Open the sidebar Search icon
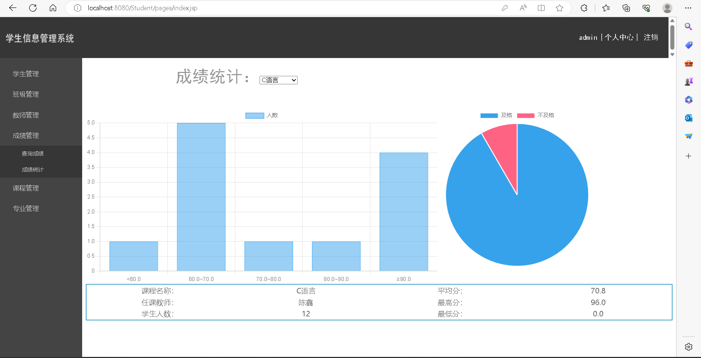The image size is (701, 358). coord(689,27)
